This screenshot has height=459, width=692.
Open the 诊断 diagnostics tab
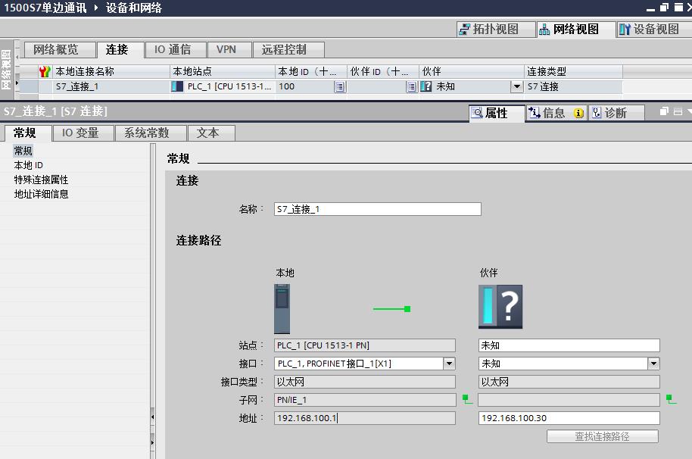click(x=616, y=113)
